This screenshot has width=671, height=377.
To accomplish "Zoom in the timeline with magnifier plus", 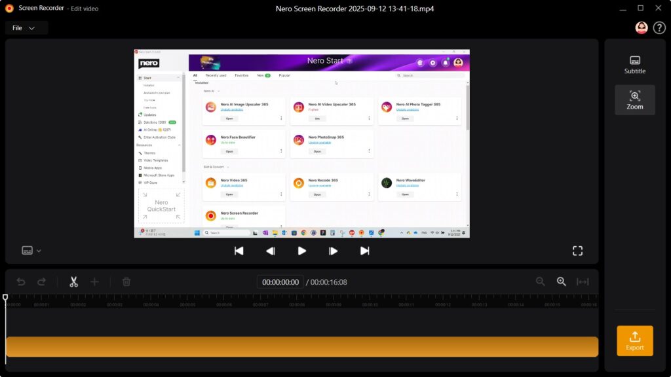I will (x=561, y=281).
